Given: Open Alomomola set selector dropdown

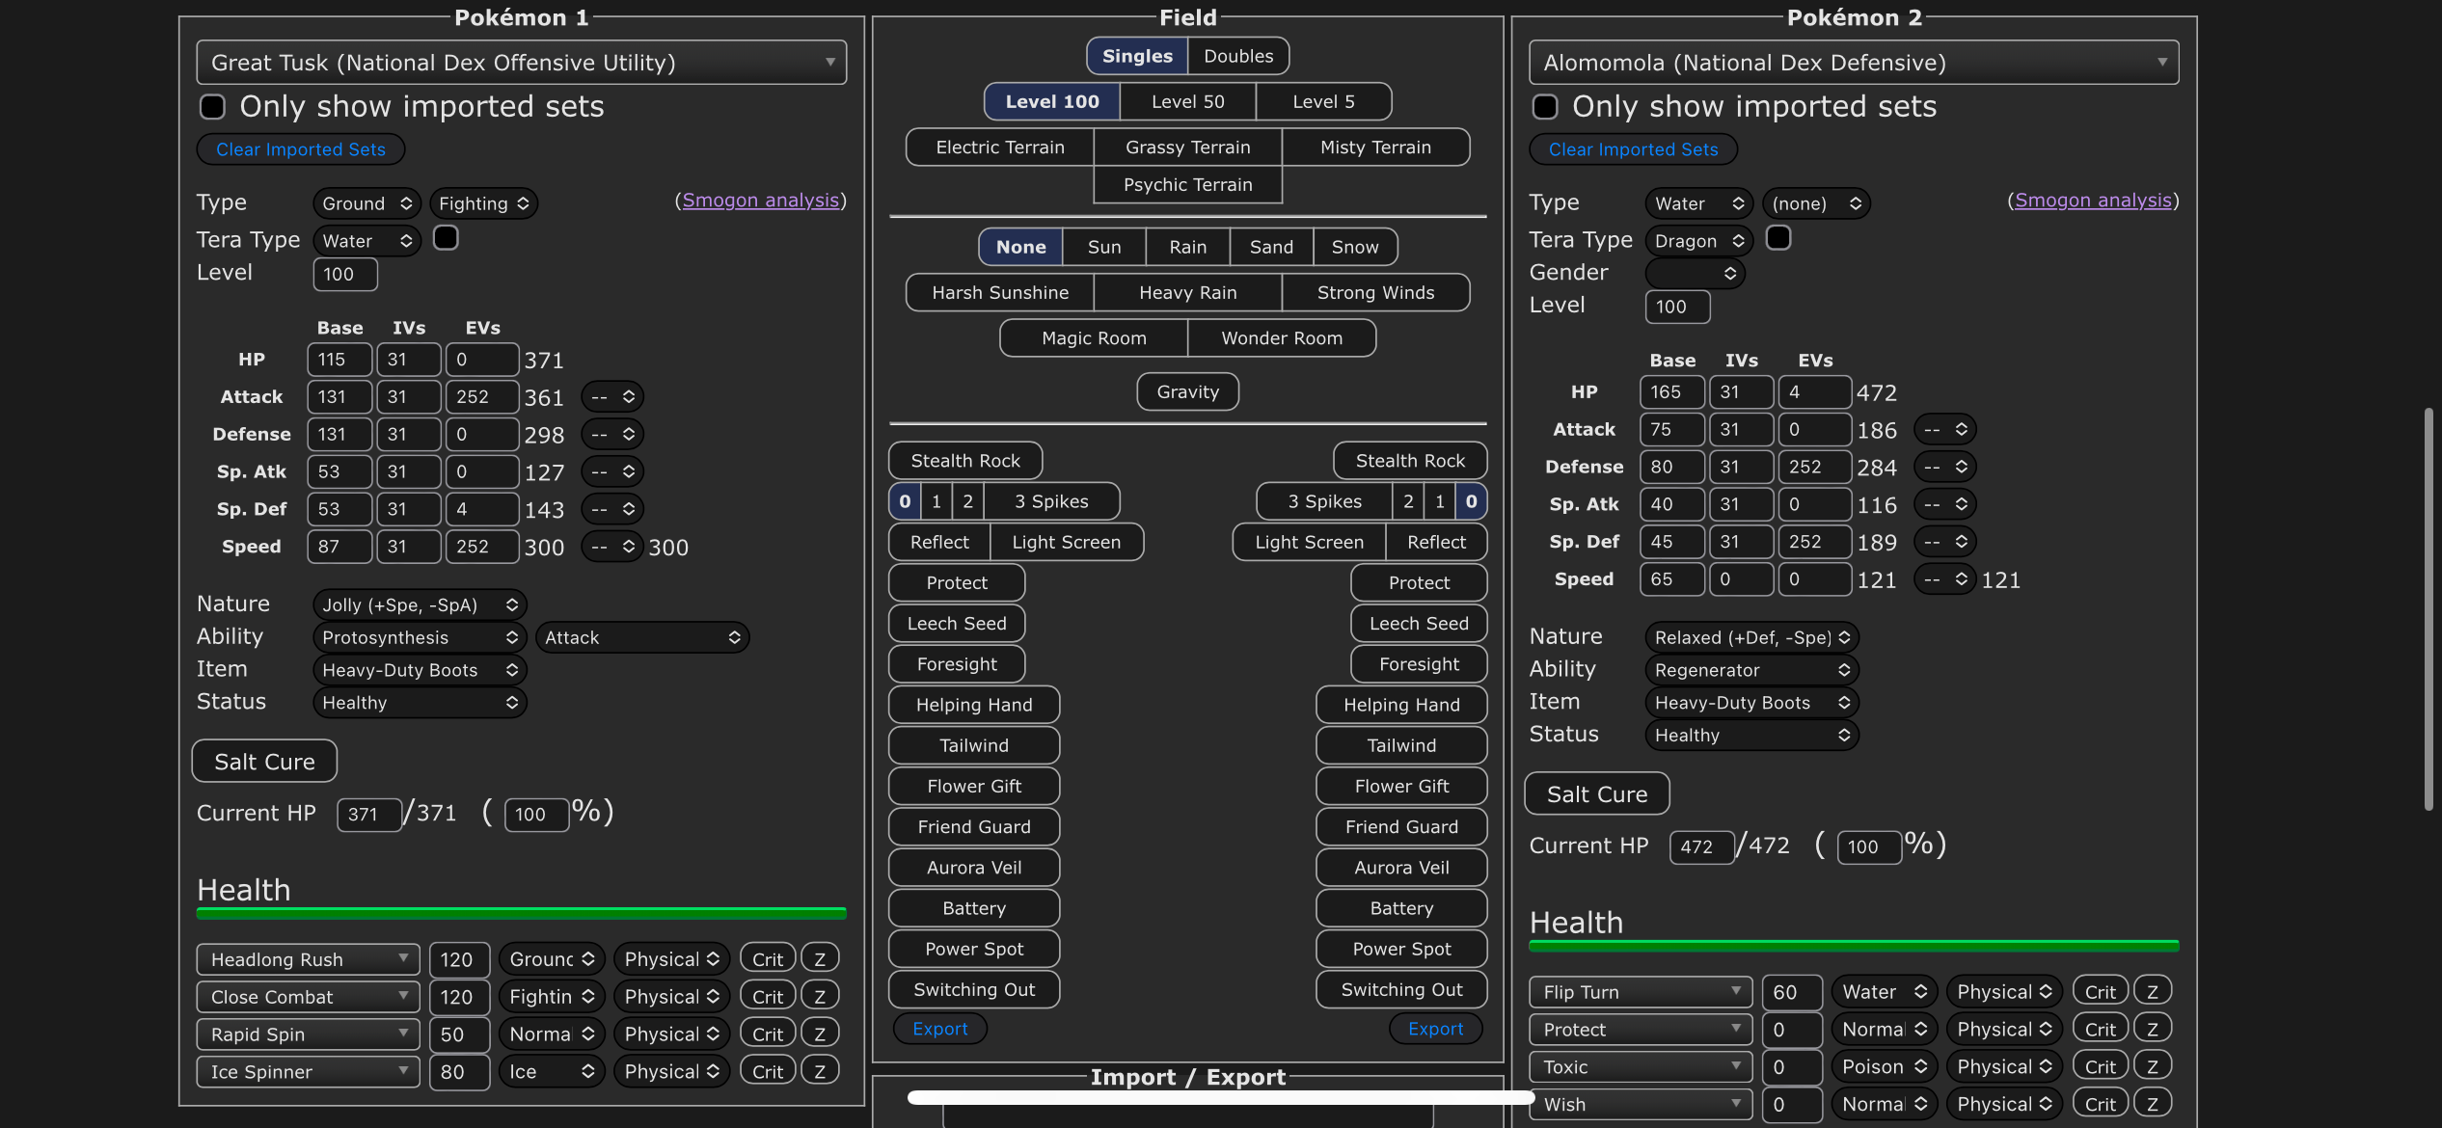Looking at the screenshot, I should [1854, 63].
